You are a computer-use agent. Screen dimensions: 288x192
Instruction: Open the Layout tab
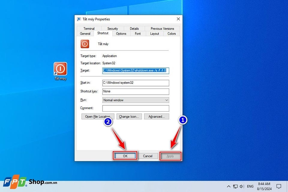point(154,34)
